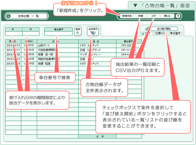This screenshot has width=196, height=145.
Task: Select the first (date) sort radio button
Action: tap(143, 34)
